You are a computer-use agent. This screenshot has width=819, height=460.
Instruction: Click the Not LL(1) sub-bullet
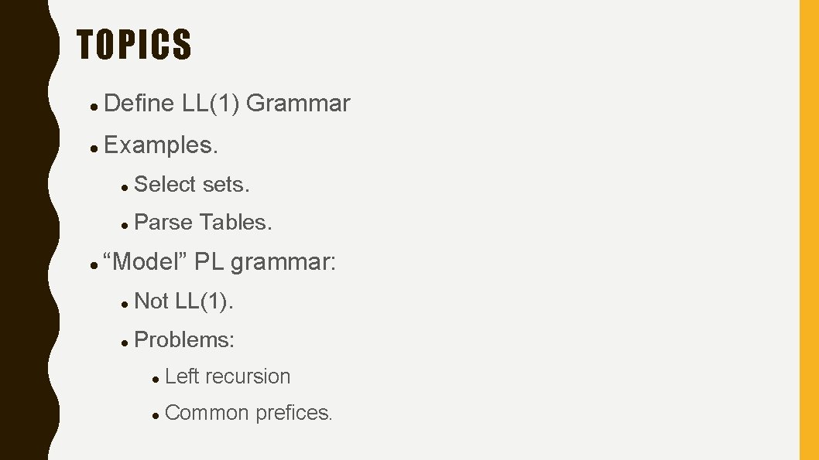click(184, 301)
